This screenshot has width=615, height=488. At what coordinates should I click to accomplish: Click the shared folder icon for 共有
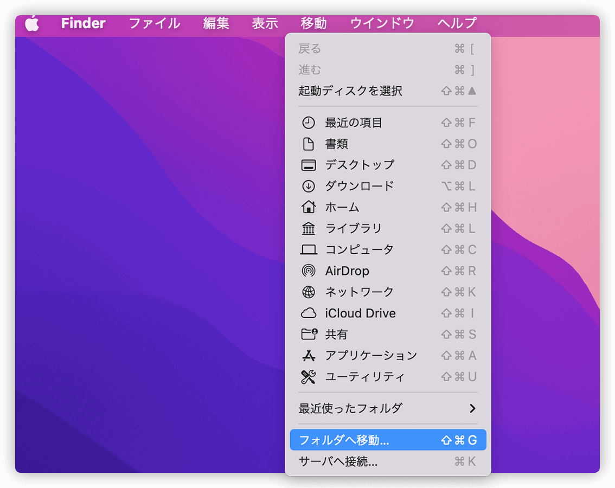(x=309, y=334)
